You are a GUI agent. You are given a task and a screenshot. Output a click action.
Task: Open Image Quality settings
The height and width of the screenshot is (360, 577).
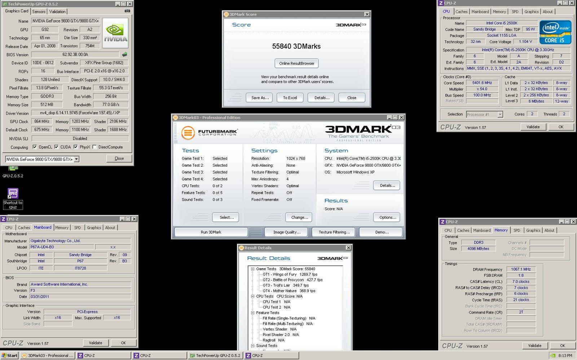(x=286, y=232)
